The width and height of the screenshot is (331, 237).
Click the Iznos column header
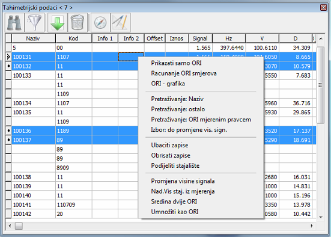click(177, 38)
